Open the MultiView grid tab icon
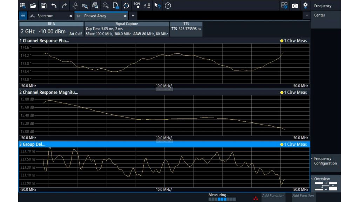 23,15
